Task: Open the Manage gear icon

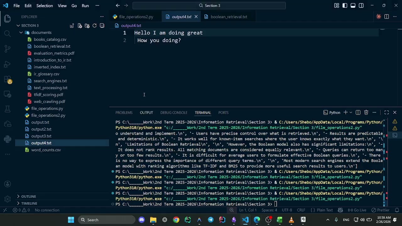Action: click(8, 199)
